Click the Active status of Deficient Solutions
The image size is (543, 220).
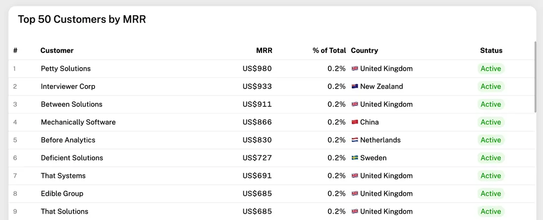coord(491,158)
